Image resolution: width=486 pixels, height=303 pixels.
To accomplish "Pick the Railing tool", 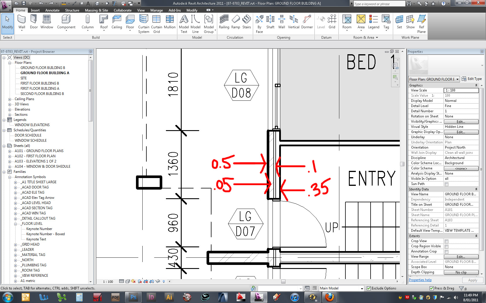I will (x=224, y=23).
